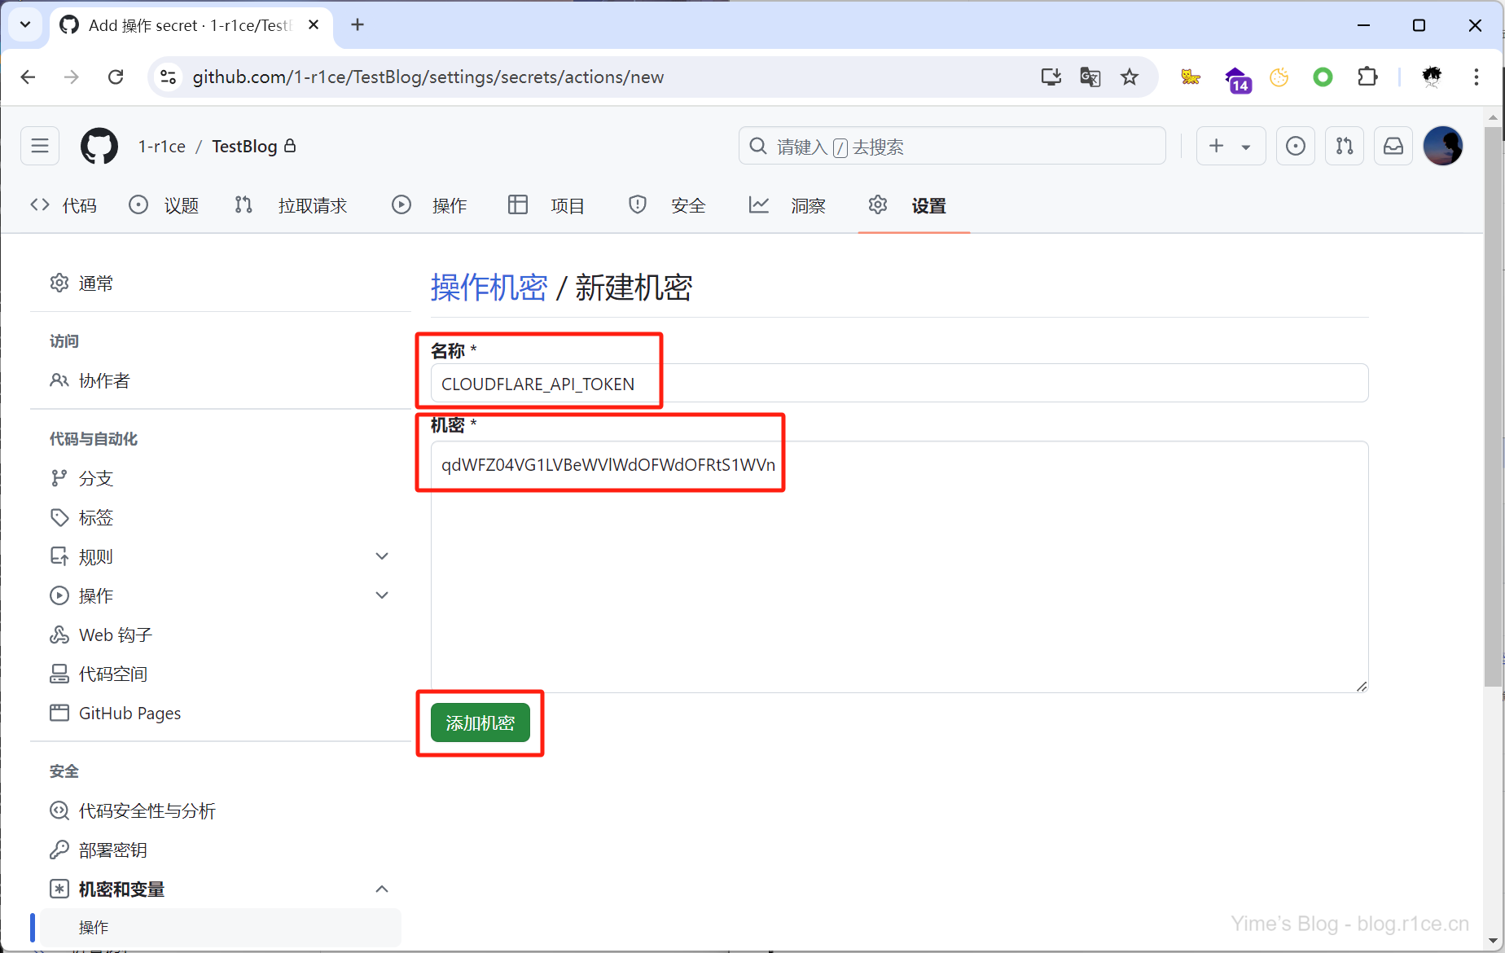
Task: Click the GitHub logo home icon
Action: pyautogui.click(x=99, y=147)
